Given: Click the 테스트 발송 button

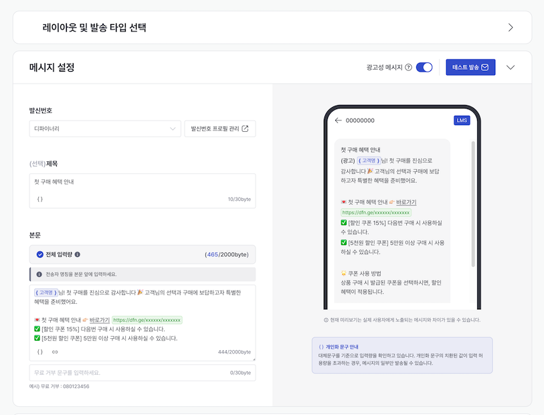Looking at the screenshot, I should tap(470, 68).
